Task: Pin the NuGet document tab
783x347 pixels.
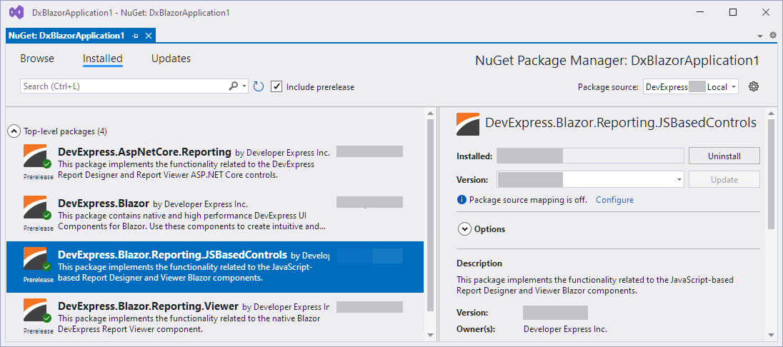Action: click(136, 36)
